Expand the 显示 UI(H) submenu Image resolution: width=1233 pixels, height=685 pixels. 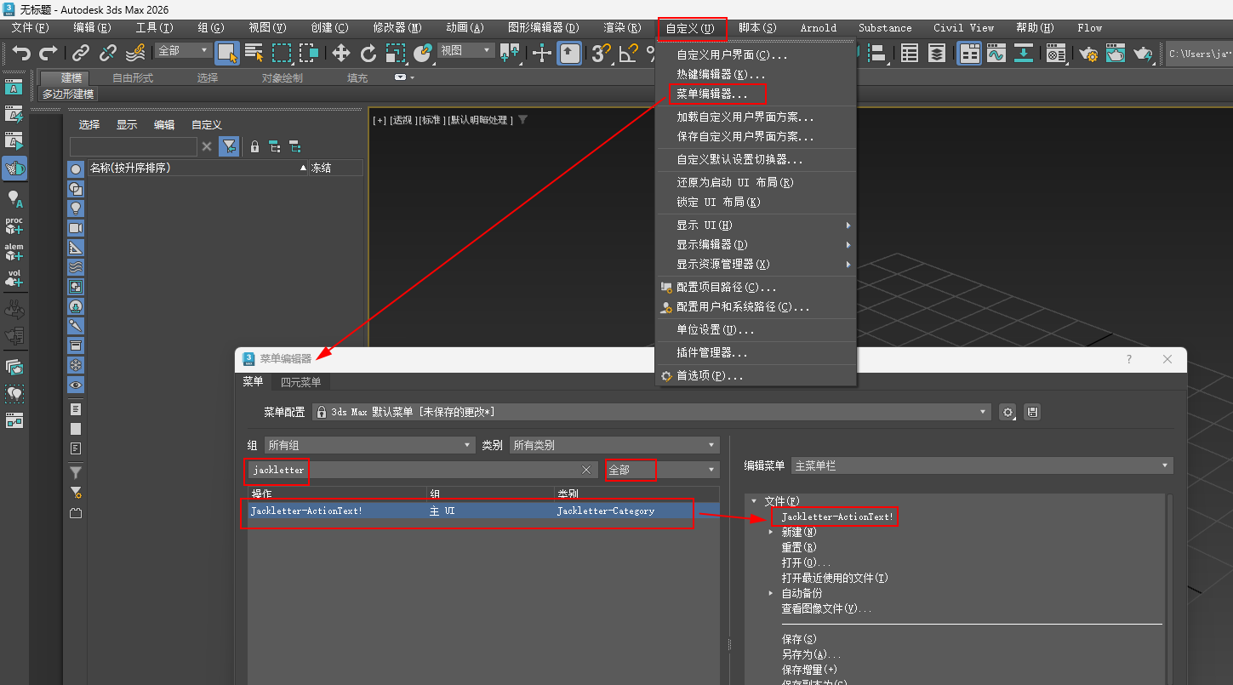click(756, 225)
